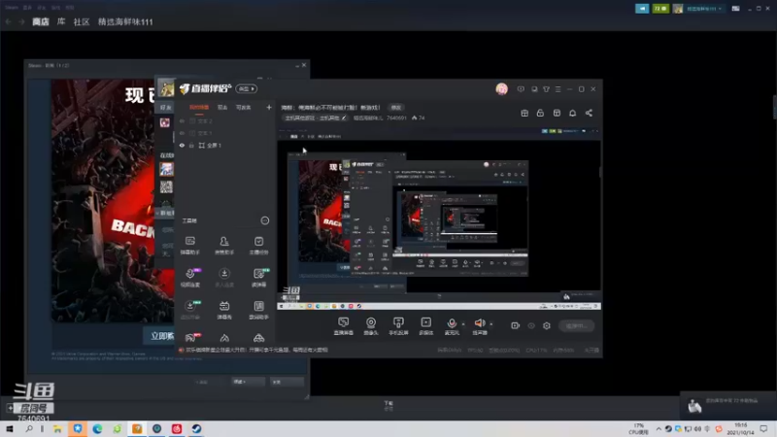777x437 pixels.
Task: Expand toolbox more options circle
Action: (265, 220)
